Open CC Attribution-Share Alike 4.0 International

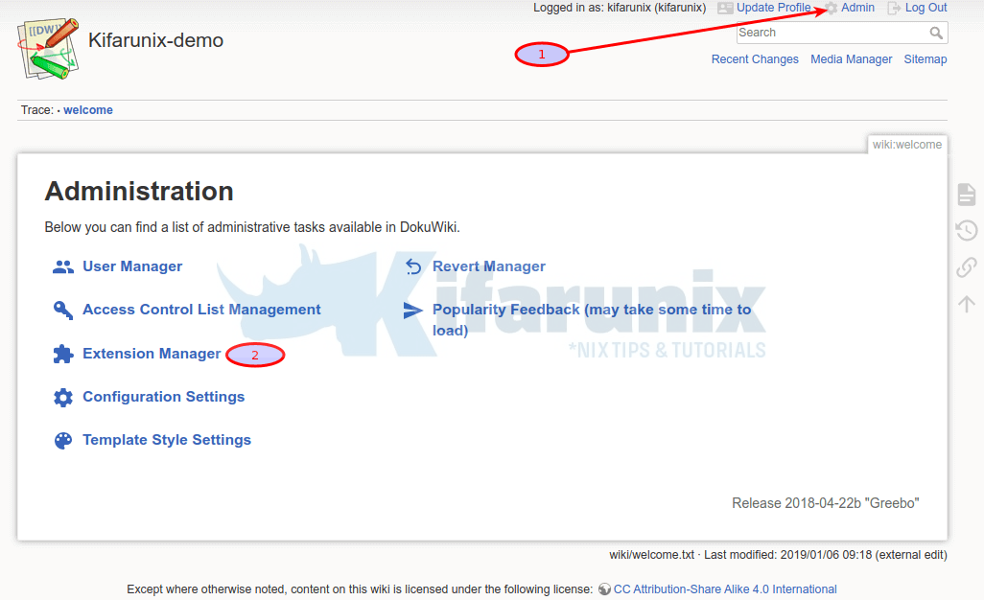pyautogui.click(x=725, y=589)
